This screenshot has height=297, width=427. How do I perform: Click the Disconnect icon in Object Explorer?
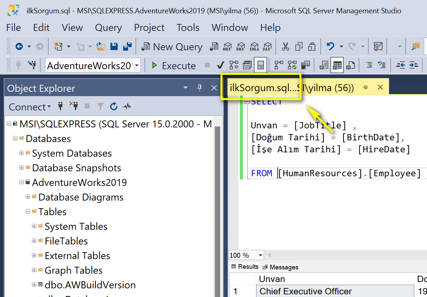pos(74,106)
